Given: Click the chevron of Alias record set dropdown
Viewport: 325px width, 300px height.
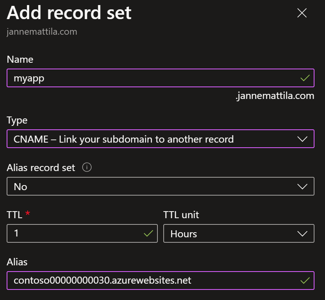Looking at the screenshot, I should [x=302, y=187].
